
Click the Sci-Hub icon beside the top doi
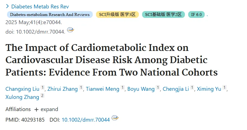tap(70, 30)
